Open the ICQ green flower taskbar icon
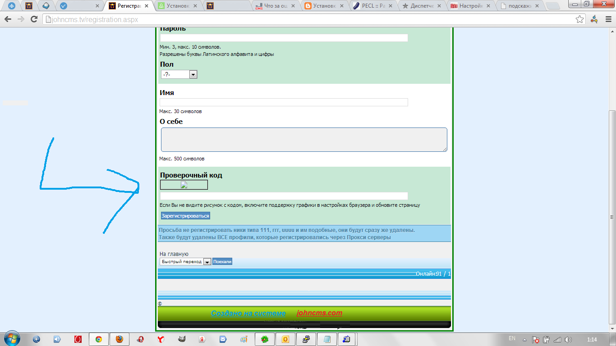616x346 pixels. click(265, 339)
